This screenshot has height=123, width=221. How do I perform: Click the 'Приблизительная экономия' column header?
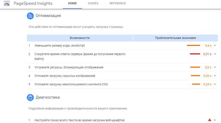tap(176, 38)
